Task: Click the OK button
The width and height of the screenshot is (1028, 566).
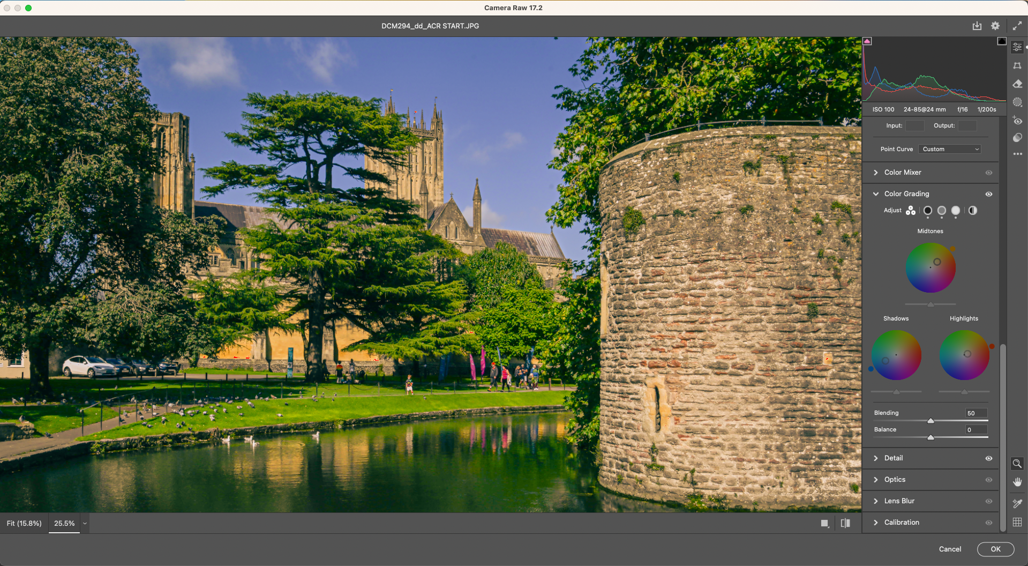Action: point(995,549)
